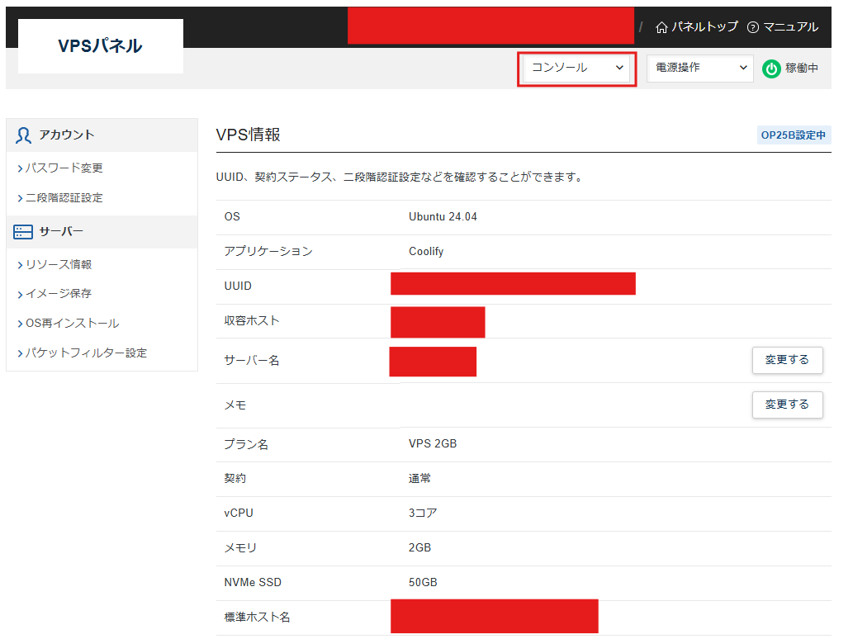Click the 収容ホスト row label

pyautogui.click(x=252, y=321)
